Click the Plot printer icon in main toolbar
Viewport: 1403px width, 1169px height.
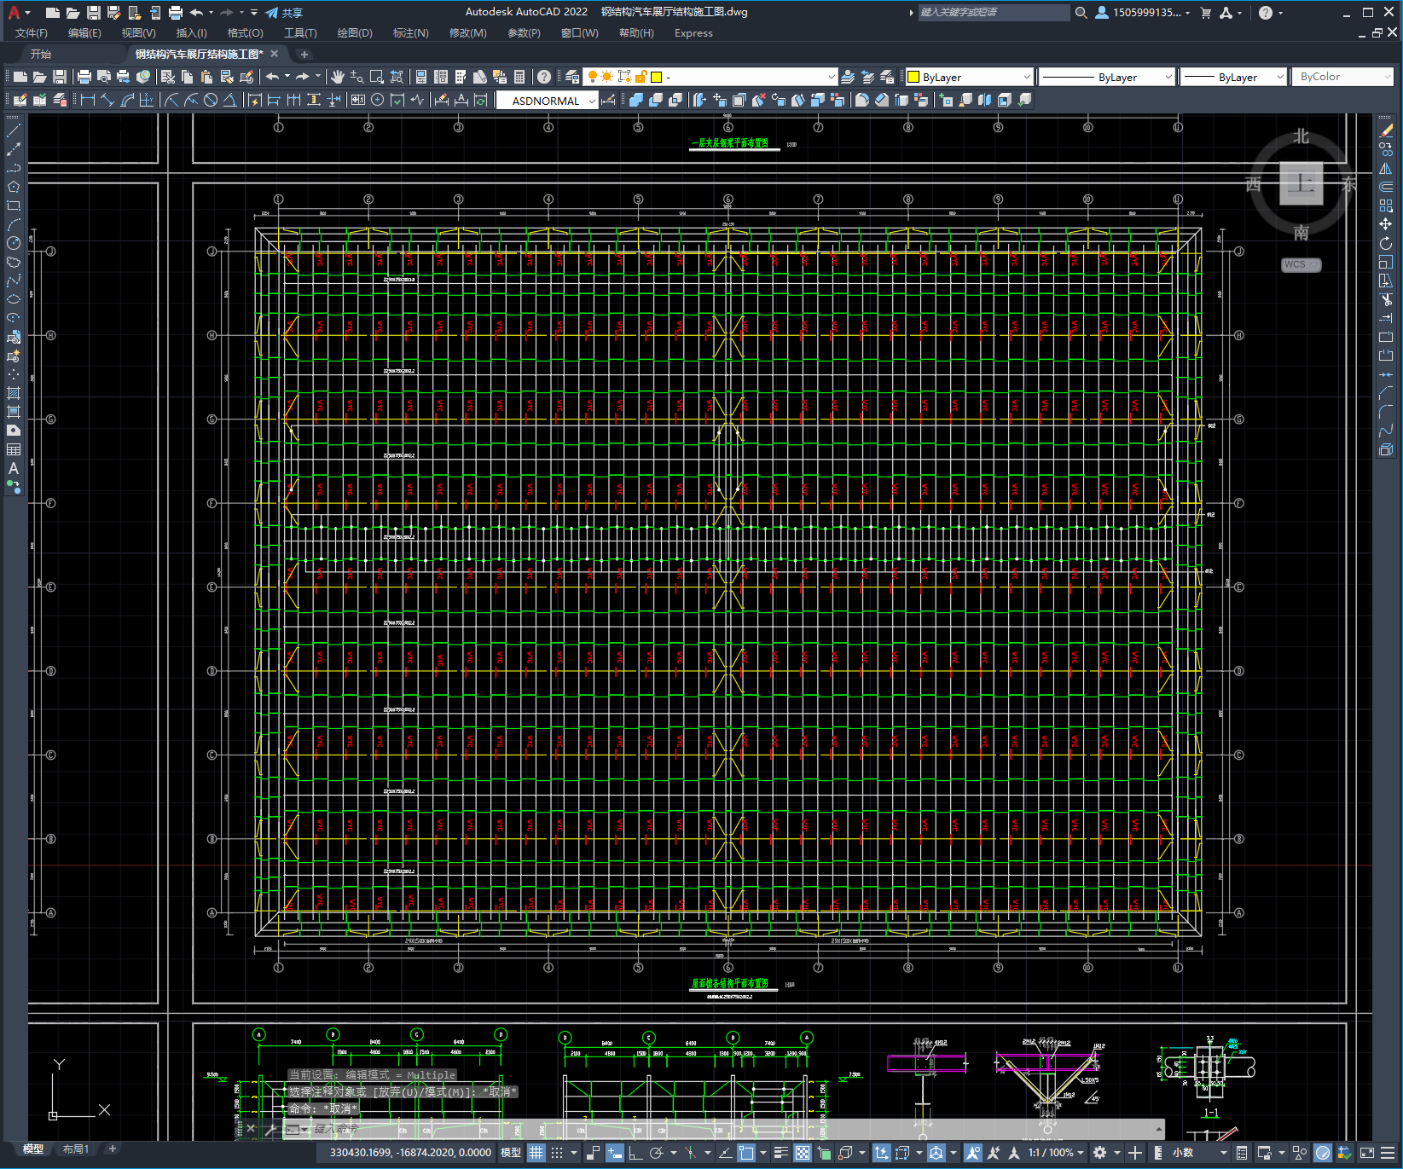click(84, 77)
